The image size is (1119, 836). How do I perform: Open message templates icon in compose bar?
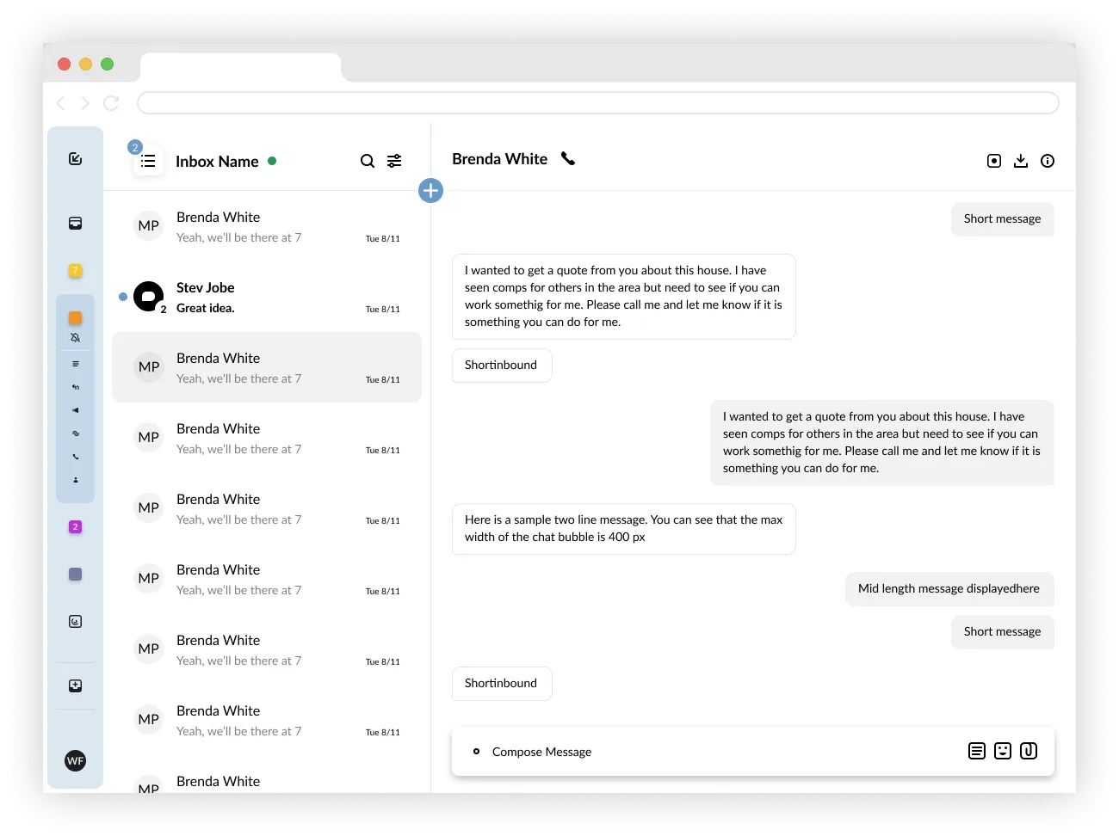[977, 751]
